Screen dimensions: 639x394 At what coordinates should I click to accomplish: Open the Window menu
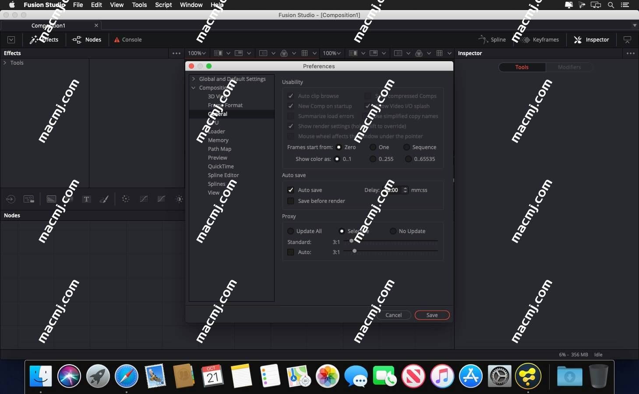191,5
